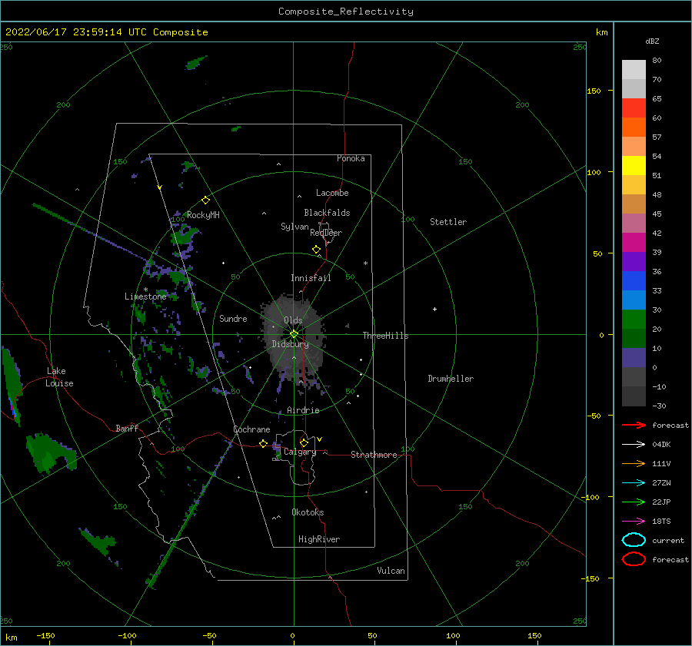692x646 pixels.
Task: Click the yellow diamond marker inside Calgary
Action: [x=304, y=442]
